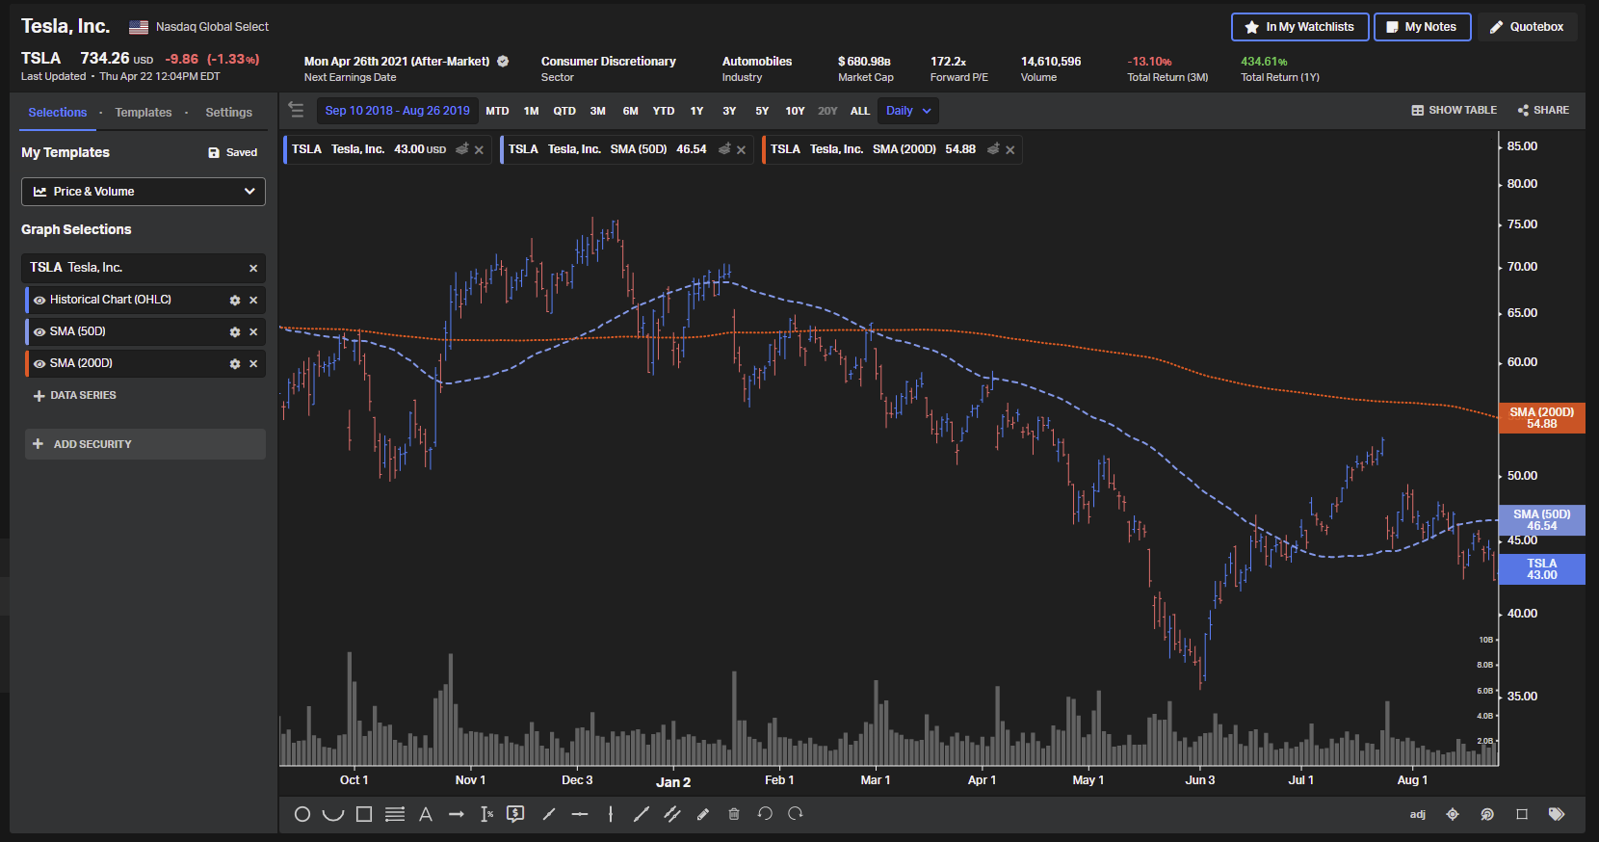Click the SHARE button
Viewport: 1599px width, 842px height.
pyautogui.click(x=1543, y=110)
